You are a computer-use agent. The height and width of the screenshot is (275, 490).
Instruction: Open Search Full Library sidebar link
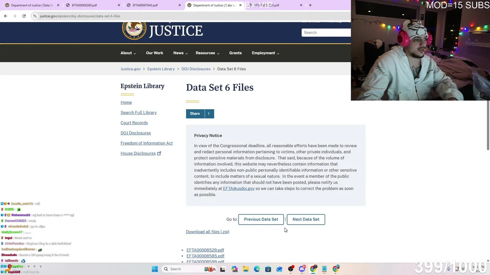click(139, 113)
